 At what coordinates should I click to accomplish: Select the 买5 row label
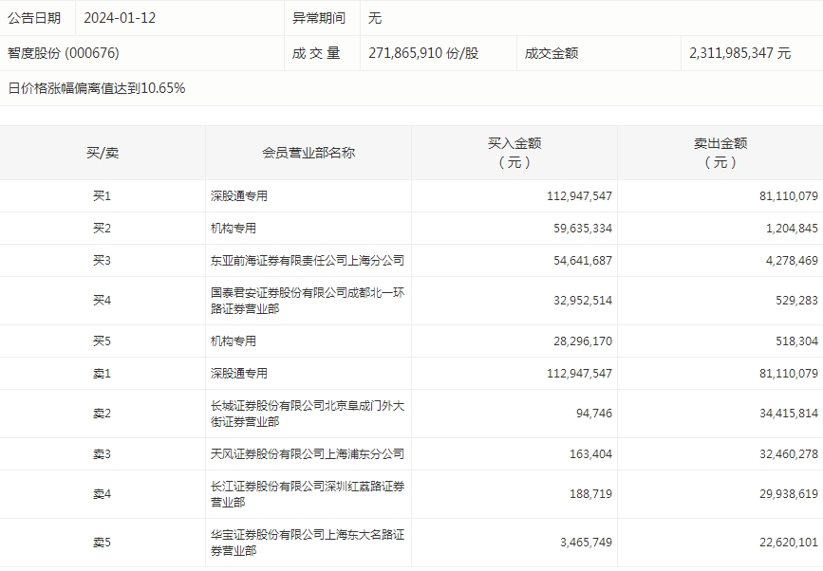coord(102,341)
